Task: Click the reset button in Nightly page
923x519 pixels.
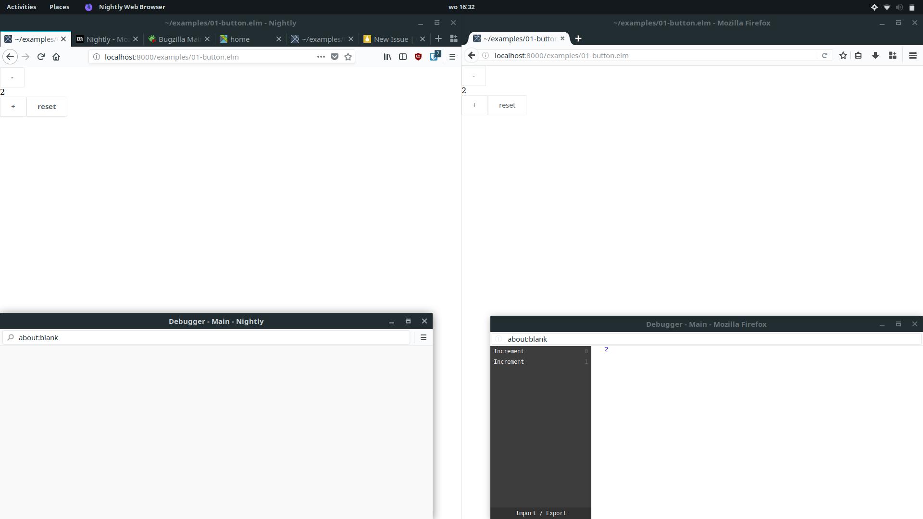Action: click(x=47, y=107)
